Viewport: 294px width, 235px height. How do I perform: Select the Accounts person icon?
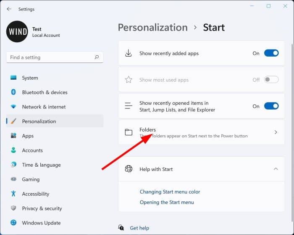point(13,150)
